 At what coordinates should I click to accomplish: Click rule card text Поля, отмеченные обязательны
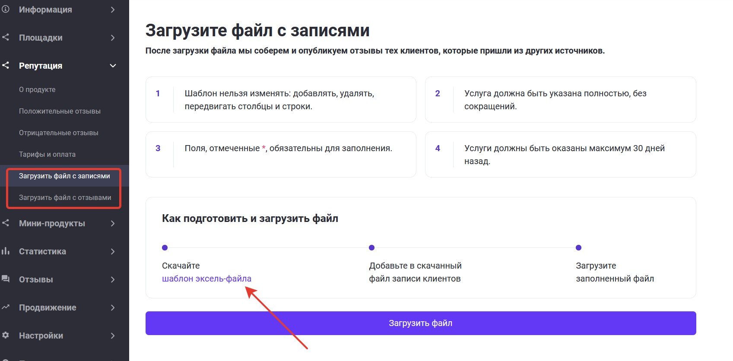click(x=289, y=148)
